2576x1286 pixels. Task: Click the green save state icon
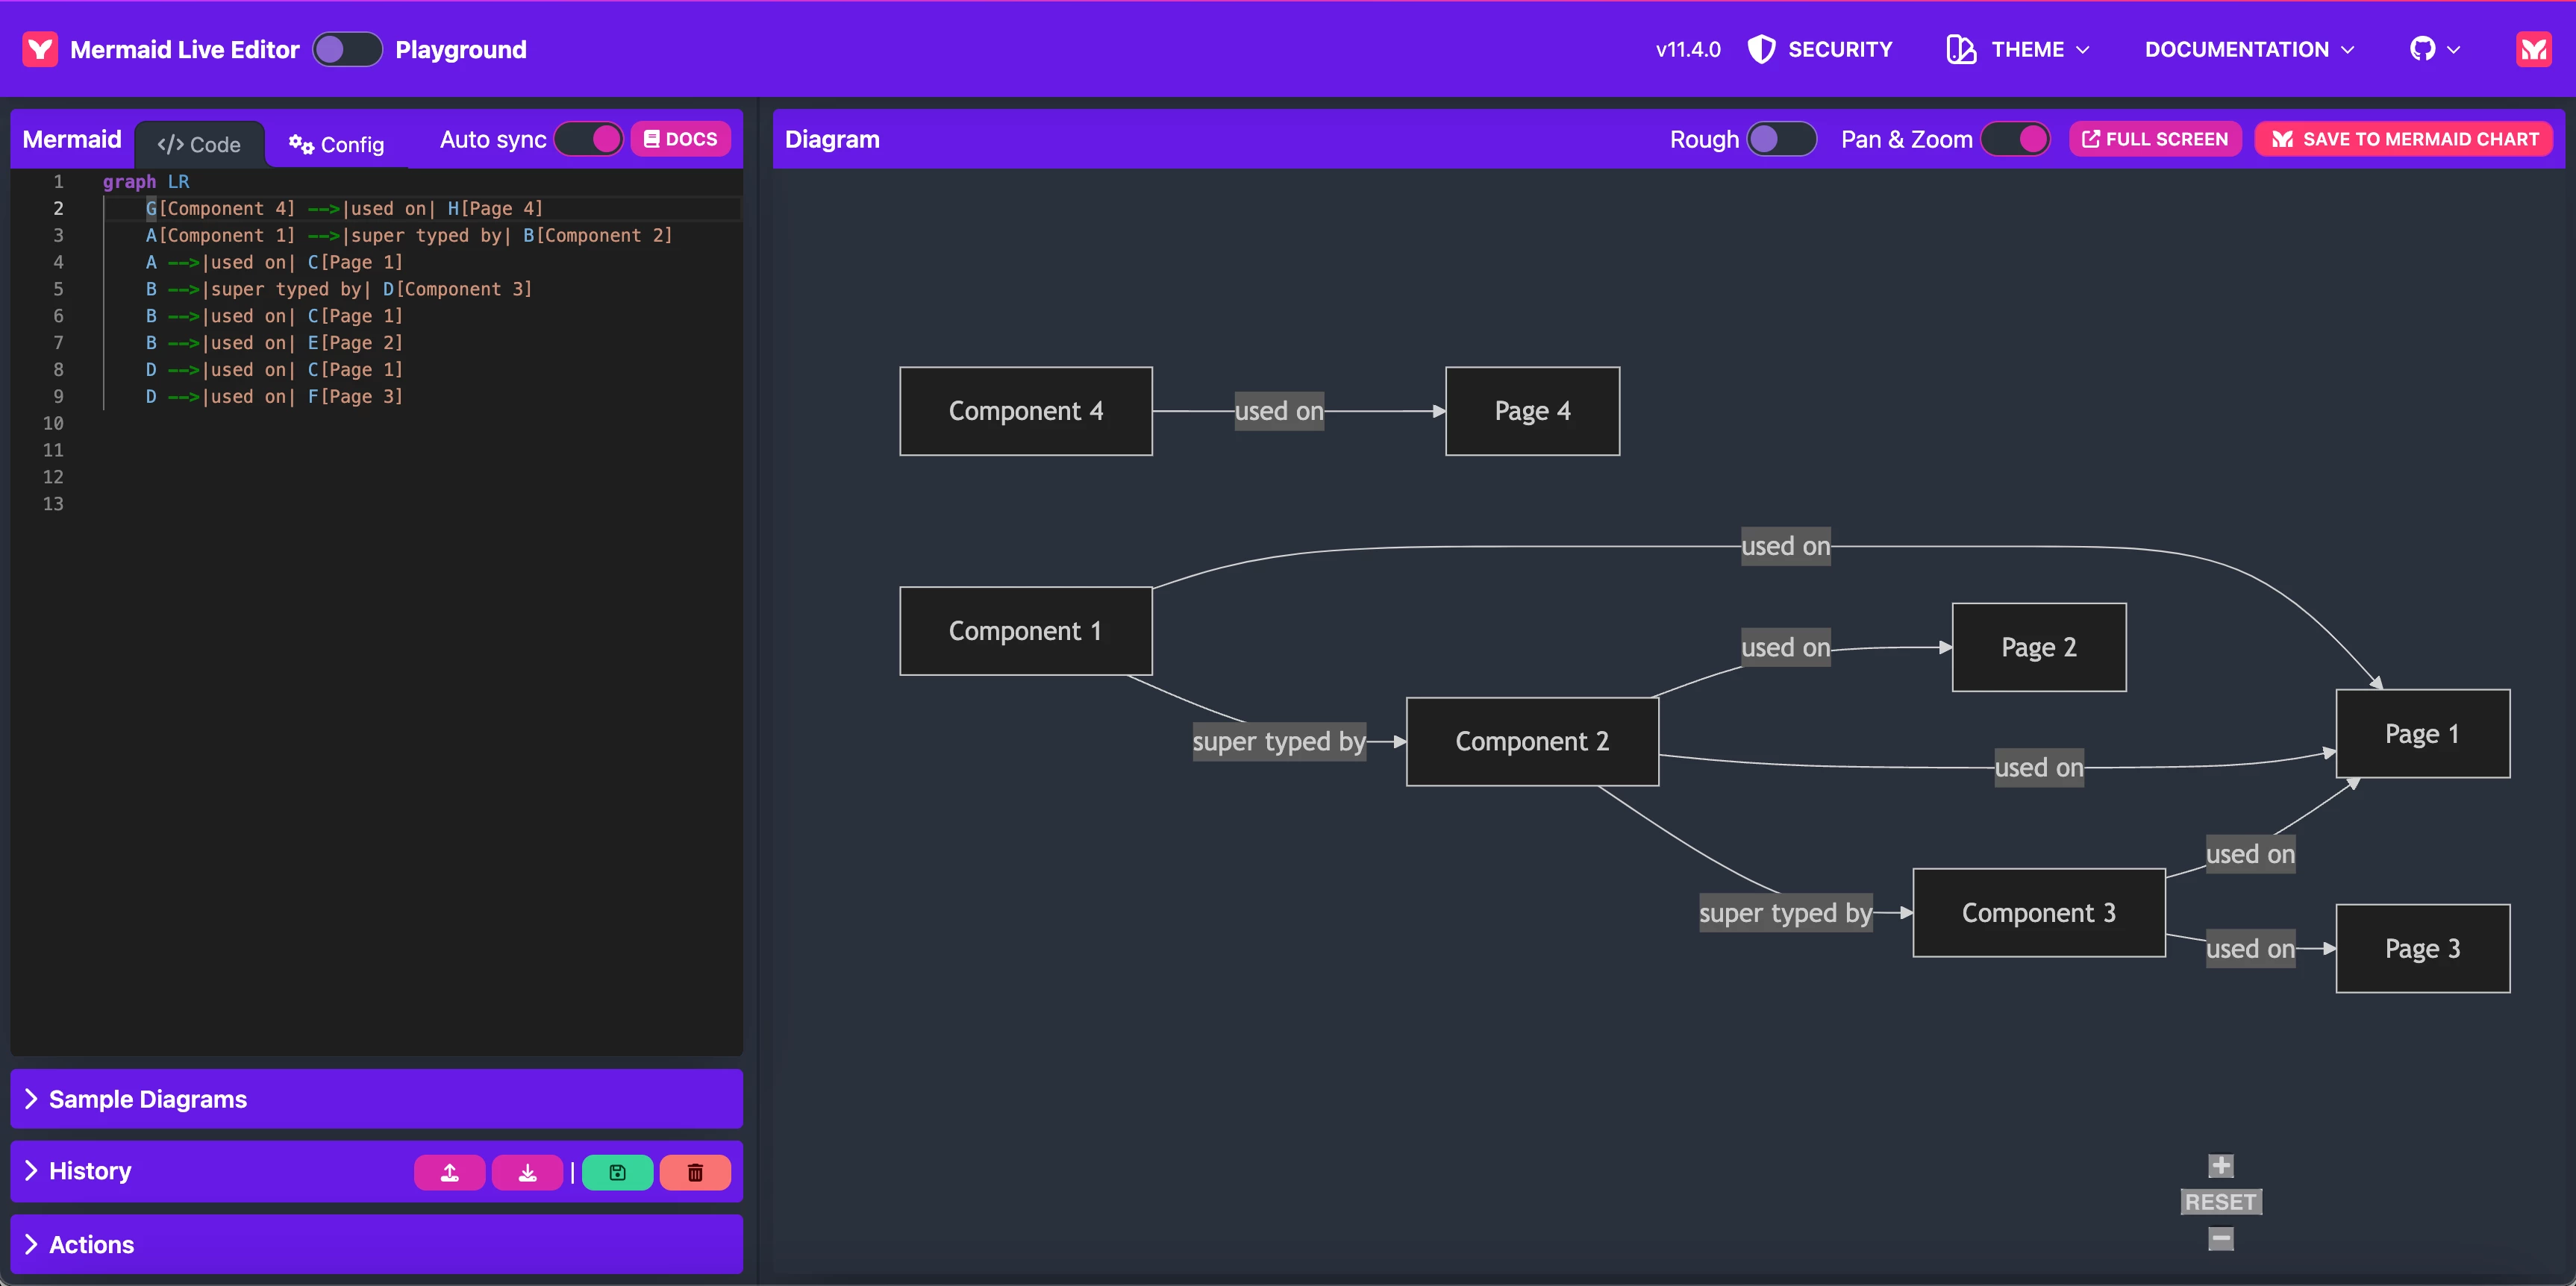pos(617,1172)
